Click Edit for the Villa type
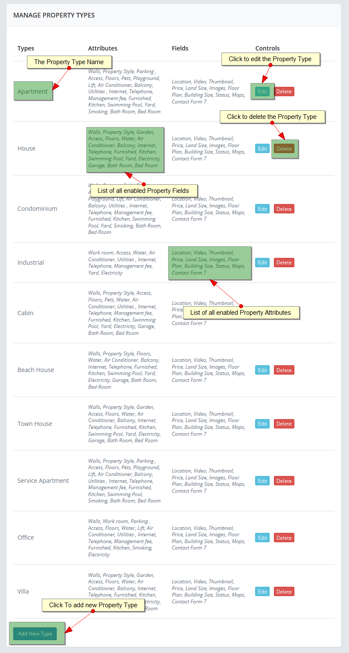Screen dimensions: 349x653 point(262,592)
